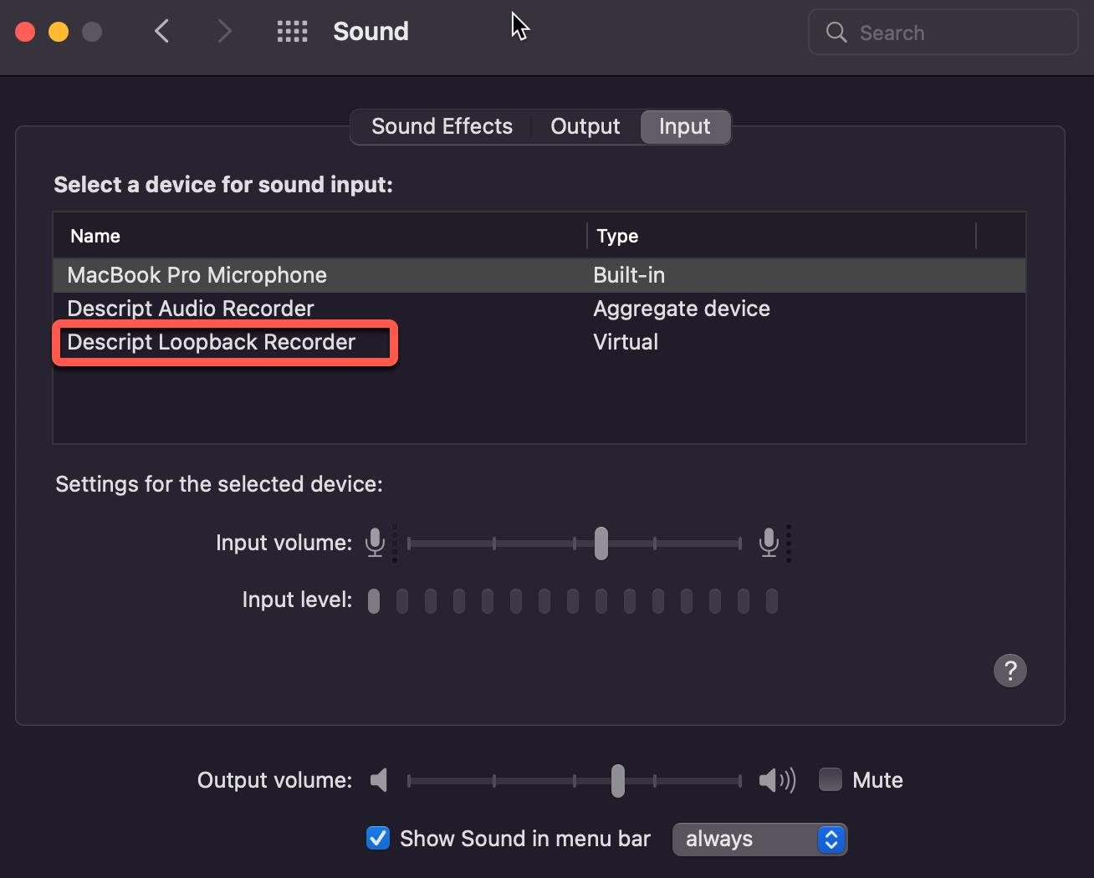1094x878 pixels.
Task: Open the always dropdown menu
Action: (759, 839)
